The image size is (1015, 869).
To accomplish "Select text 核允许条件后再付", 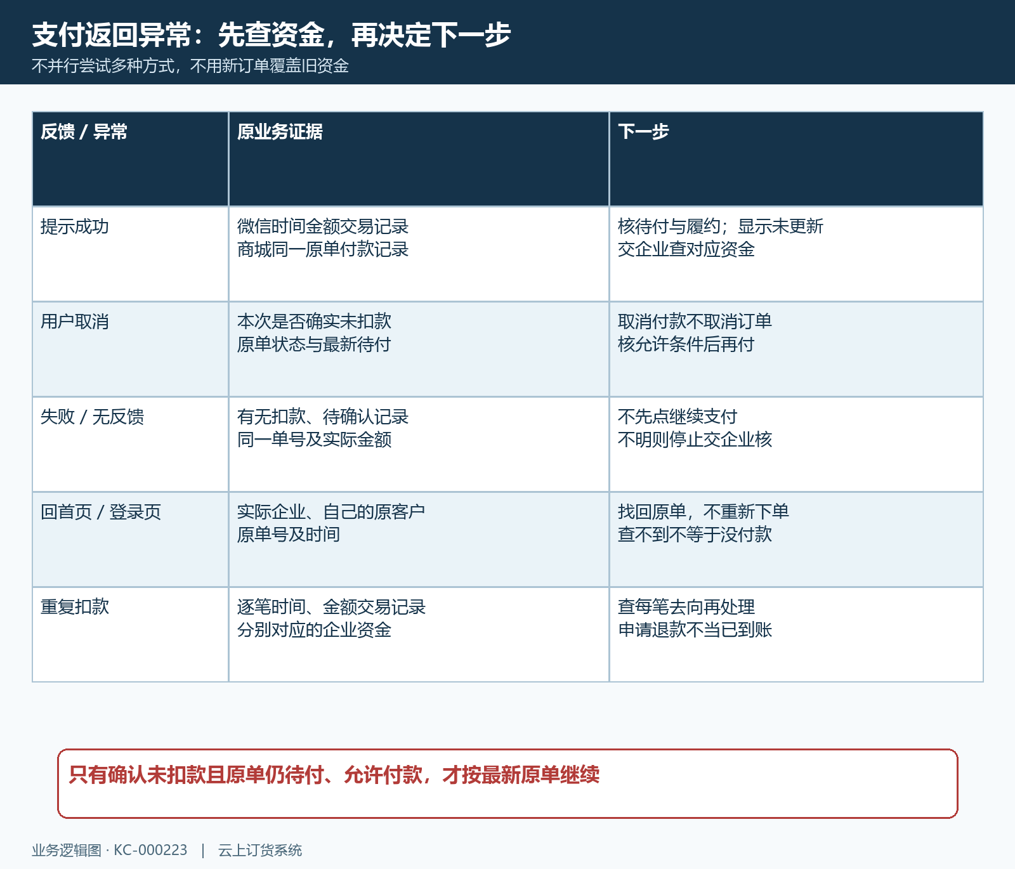I will (686, 344).
